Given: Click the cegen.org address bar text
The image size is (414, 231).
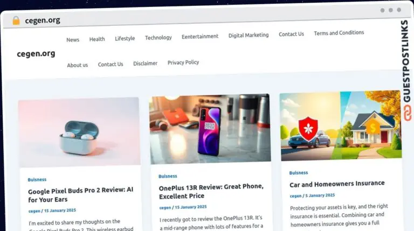Looking at the screenshot, I should pos(43,20).
